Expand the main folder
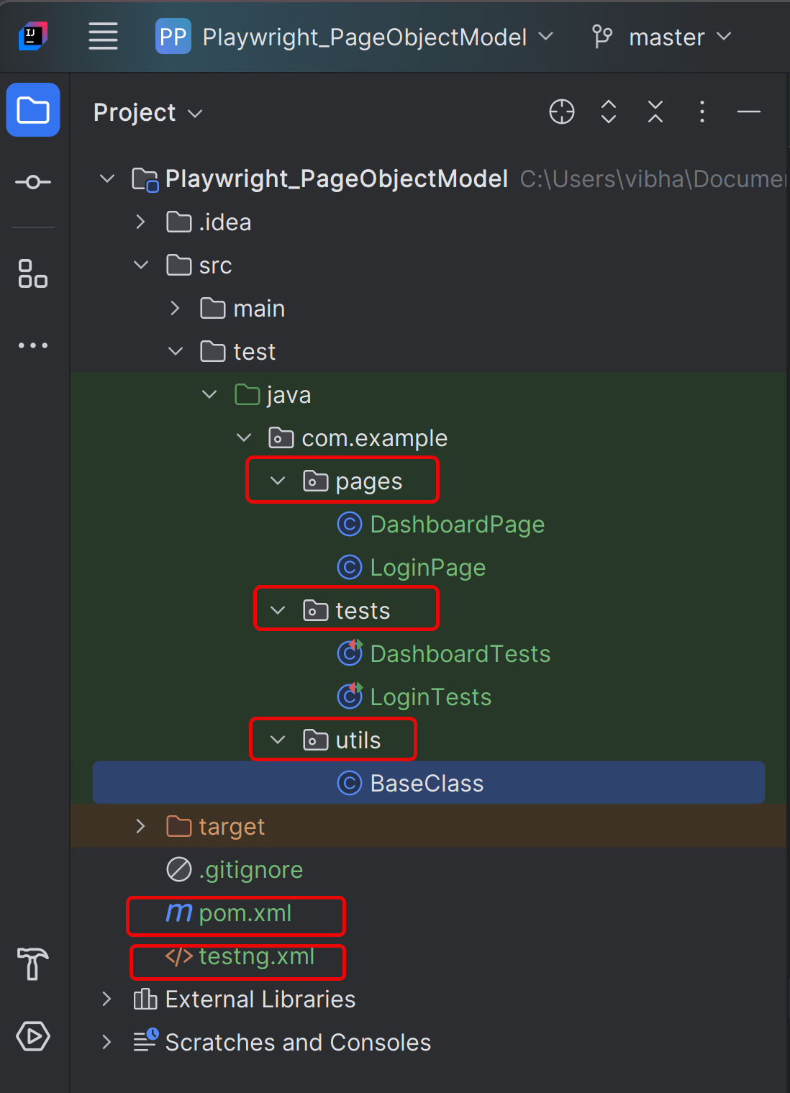This screenshot has width=790, height=1093. pyautogui.click(x=174, y=308)
